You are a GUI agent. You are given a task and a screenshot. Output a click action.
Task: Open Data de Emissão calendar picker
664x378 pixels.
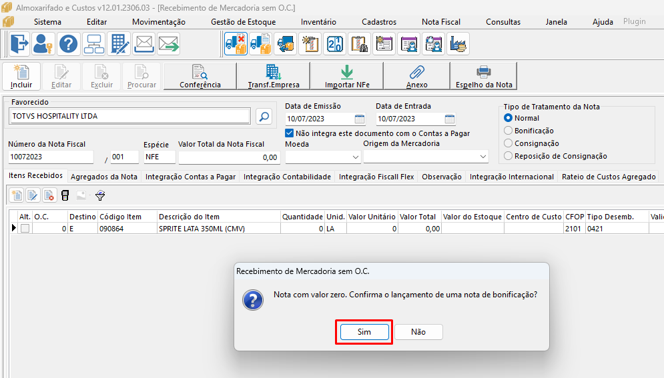[x=360, y=119]
